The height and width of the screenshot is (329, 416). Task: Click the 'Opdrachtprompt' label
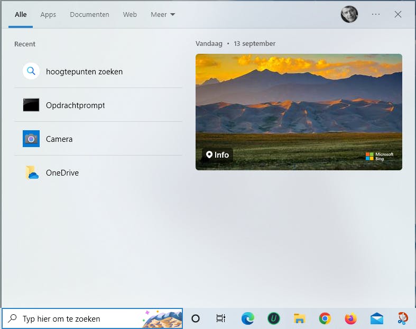76,105
